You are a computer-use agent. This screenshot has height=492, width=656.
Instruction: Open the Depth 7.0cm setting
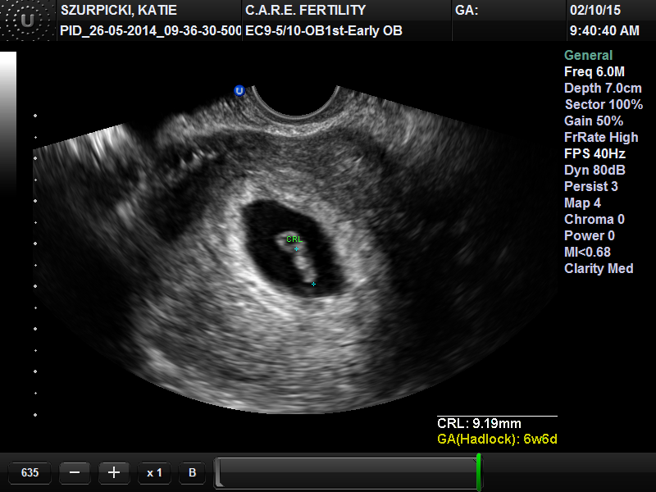[603, 89]
